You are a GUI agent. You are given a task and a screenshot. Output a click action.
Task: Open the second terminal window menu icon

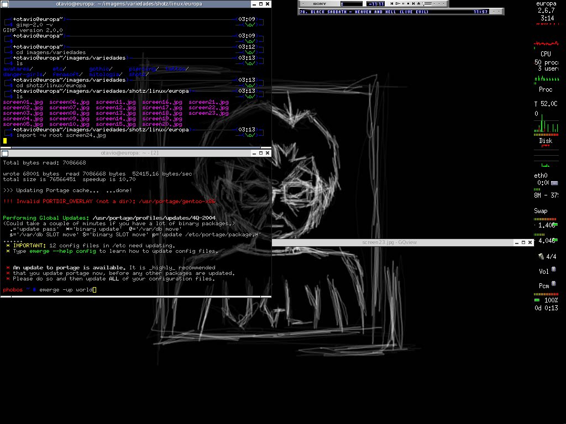[x=5, y=153]
